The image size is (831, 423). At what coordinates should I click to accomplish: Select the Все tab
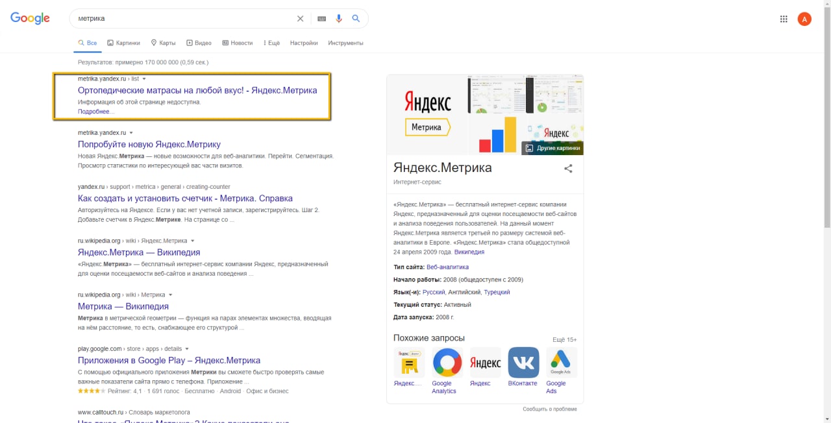point(87,43)
